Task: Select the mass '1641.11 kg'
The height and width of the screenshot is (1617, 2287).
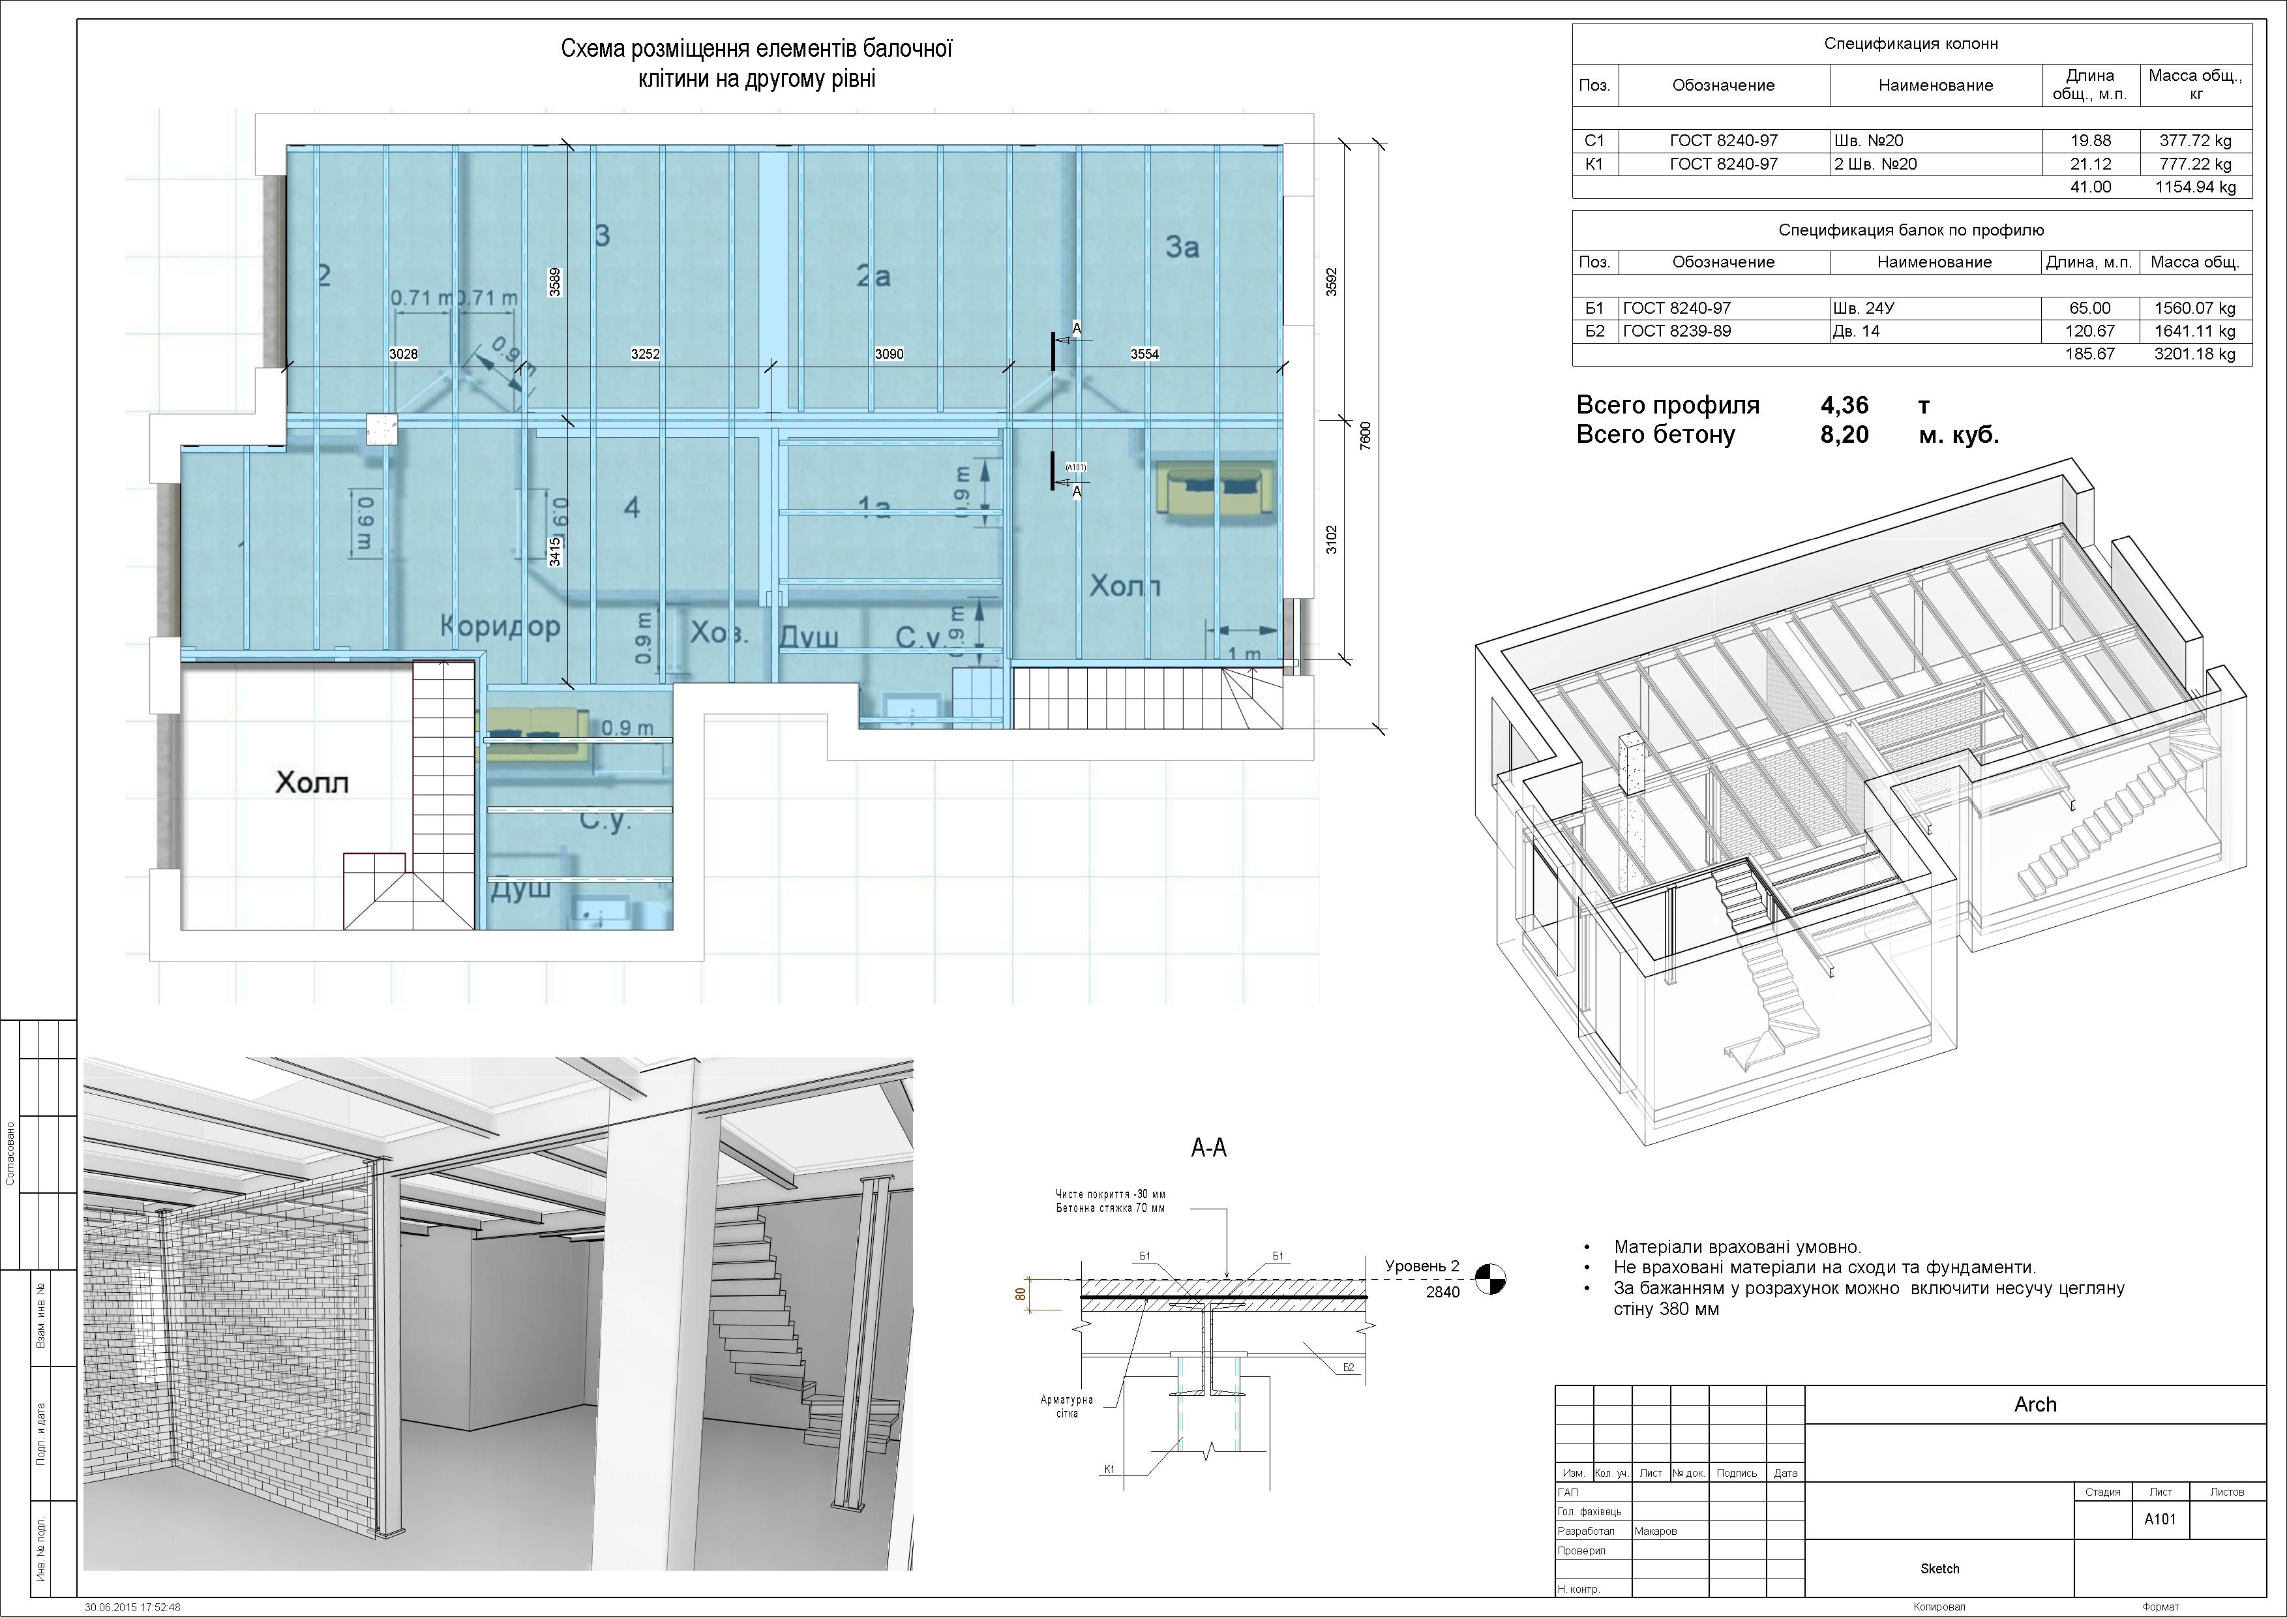Action: [x=2195, y=331]
